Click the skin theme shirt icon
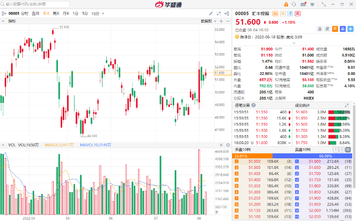This screenshot has height=221, width=356. (312, 4)
